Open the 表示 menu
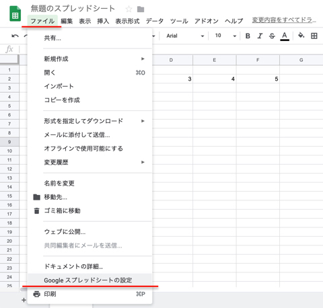This screenshot has width=323, height=308. (85, 21)
